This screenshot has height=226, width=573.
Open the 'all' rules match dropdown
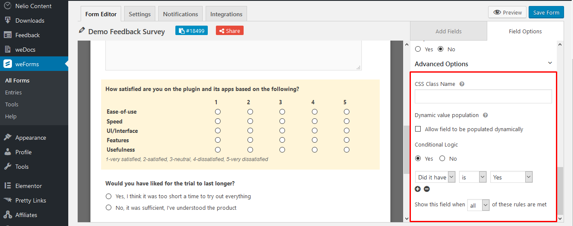coord(478,205)
